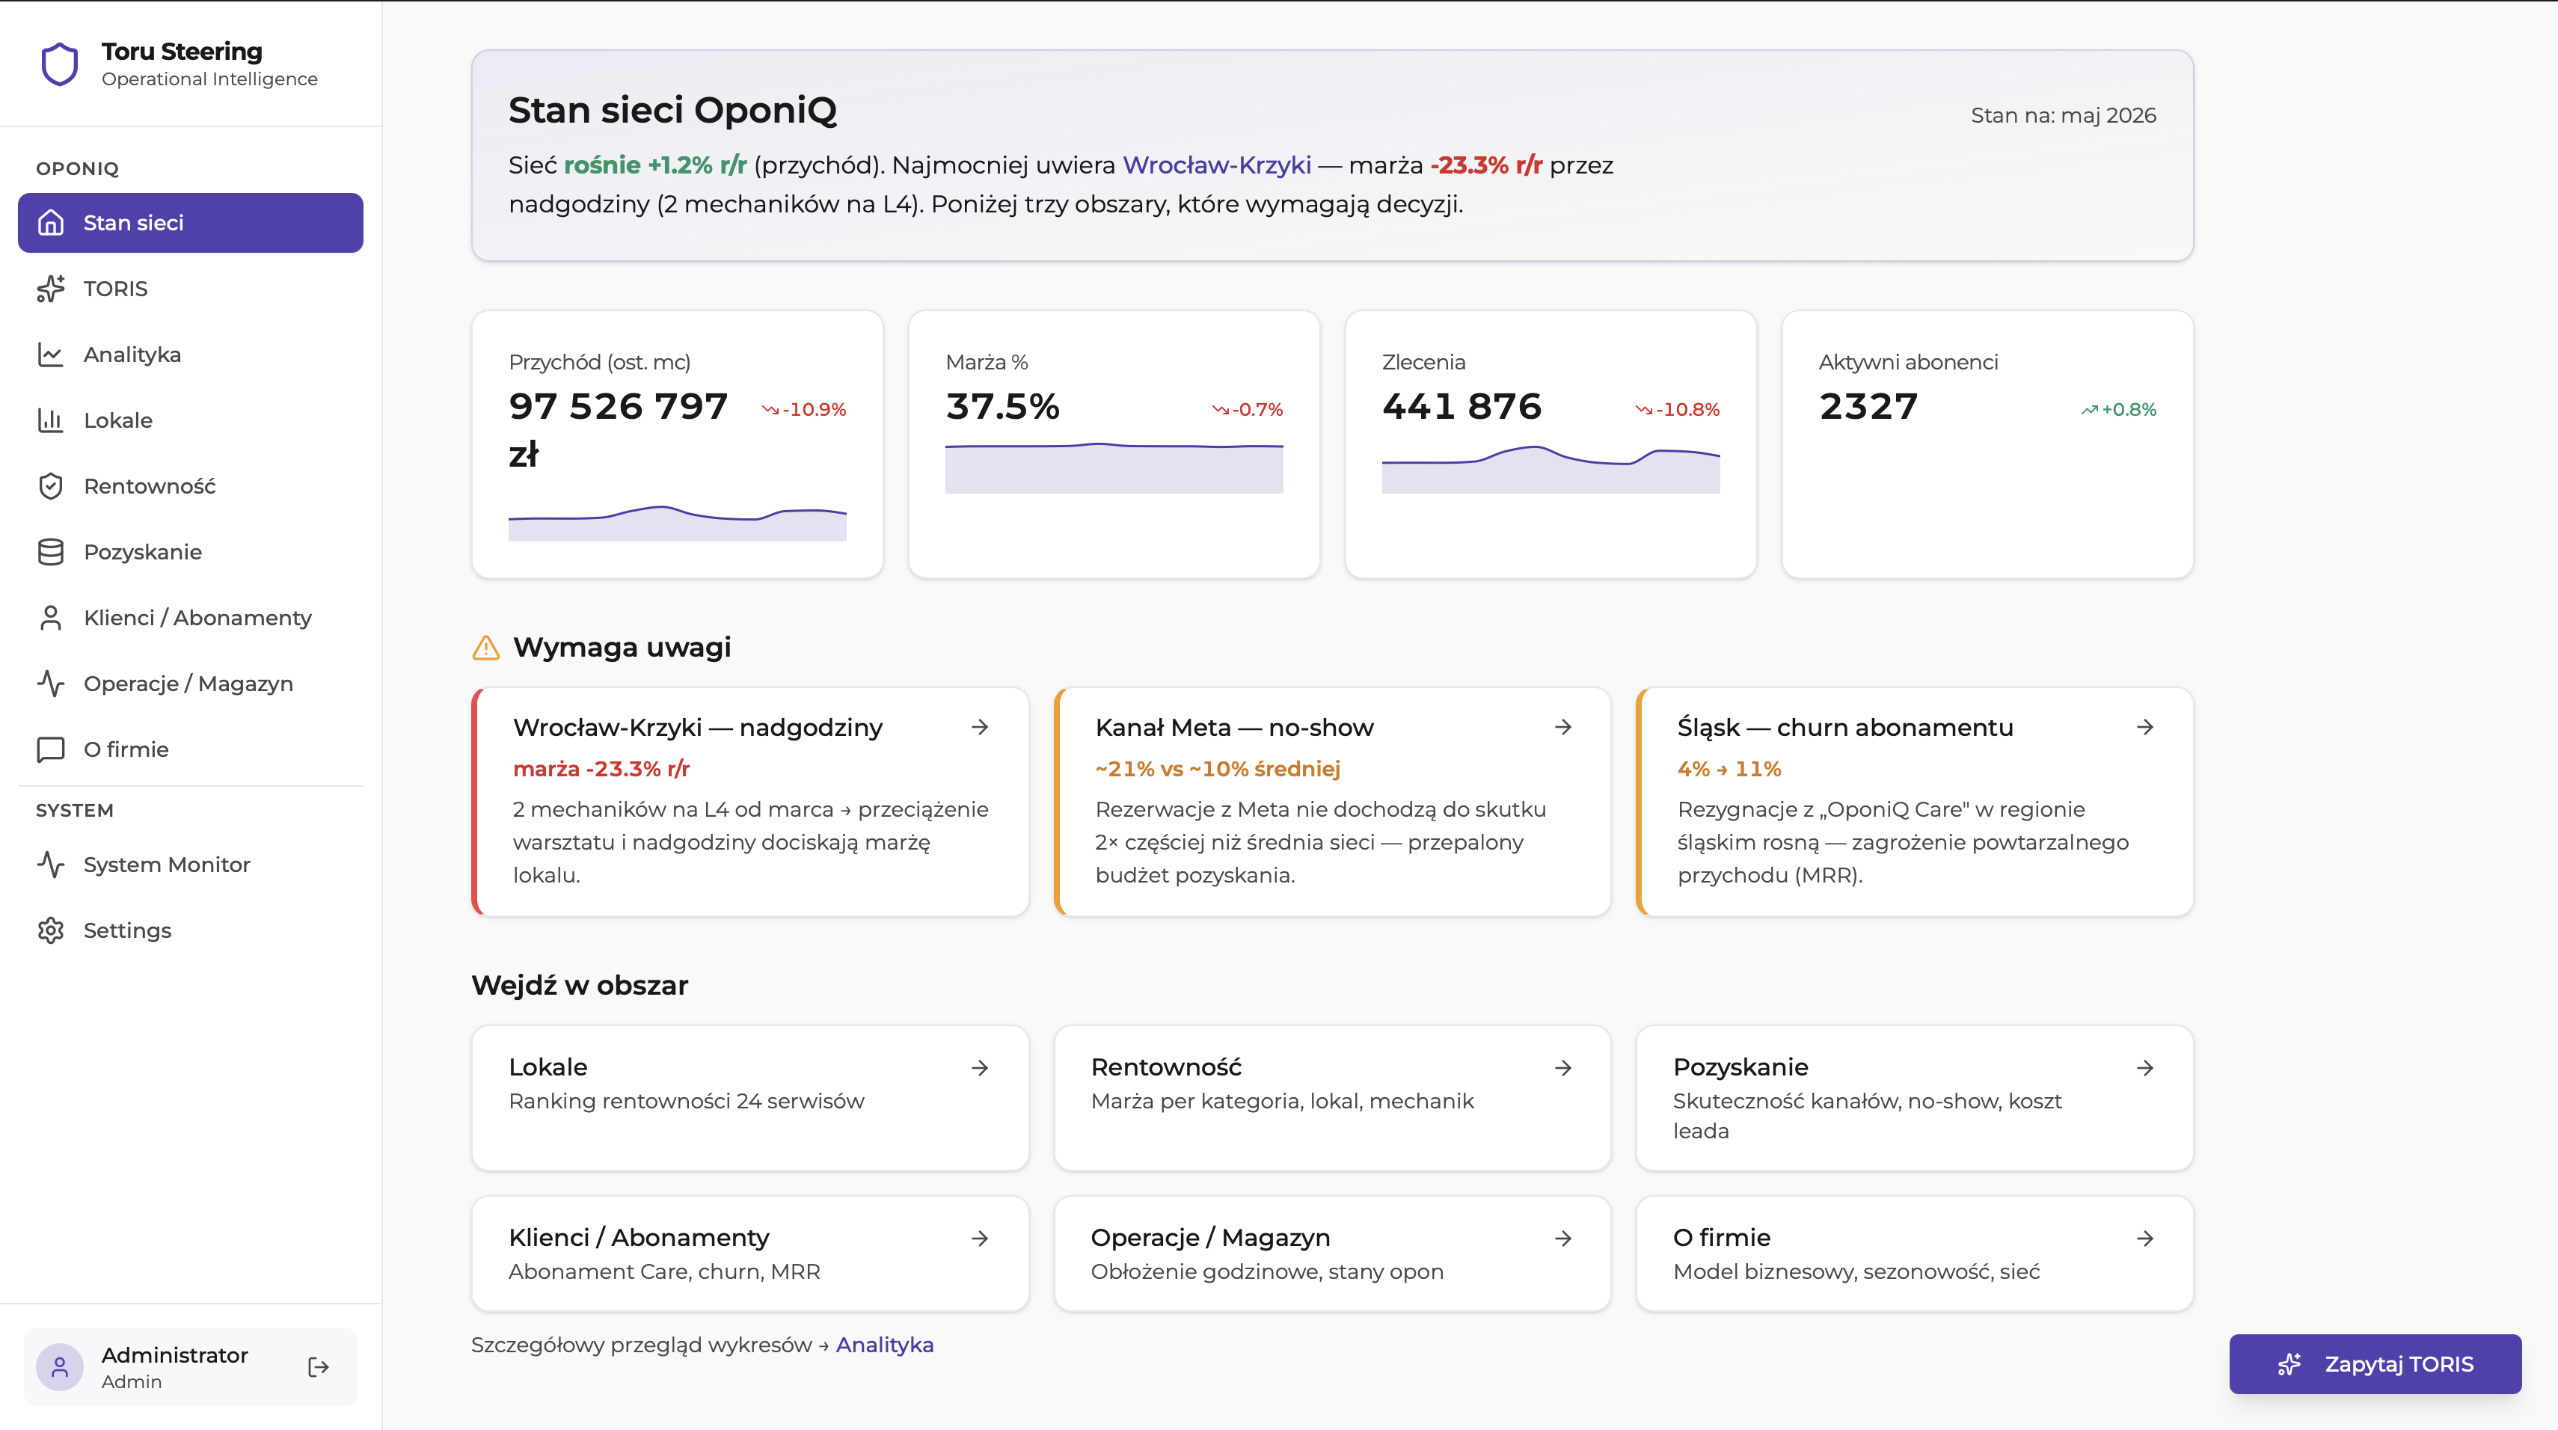
Task: Open Pozyskanie from the sidebar
Action: tap(191, 552)
